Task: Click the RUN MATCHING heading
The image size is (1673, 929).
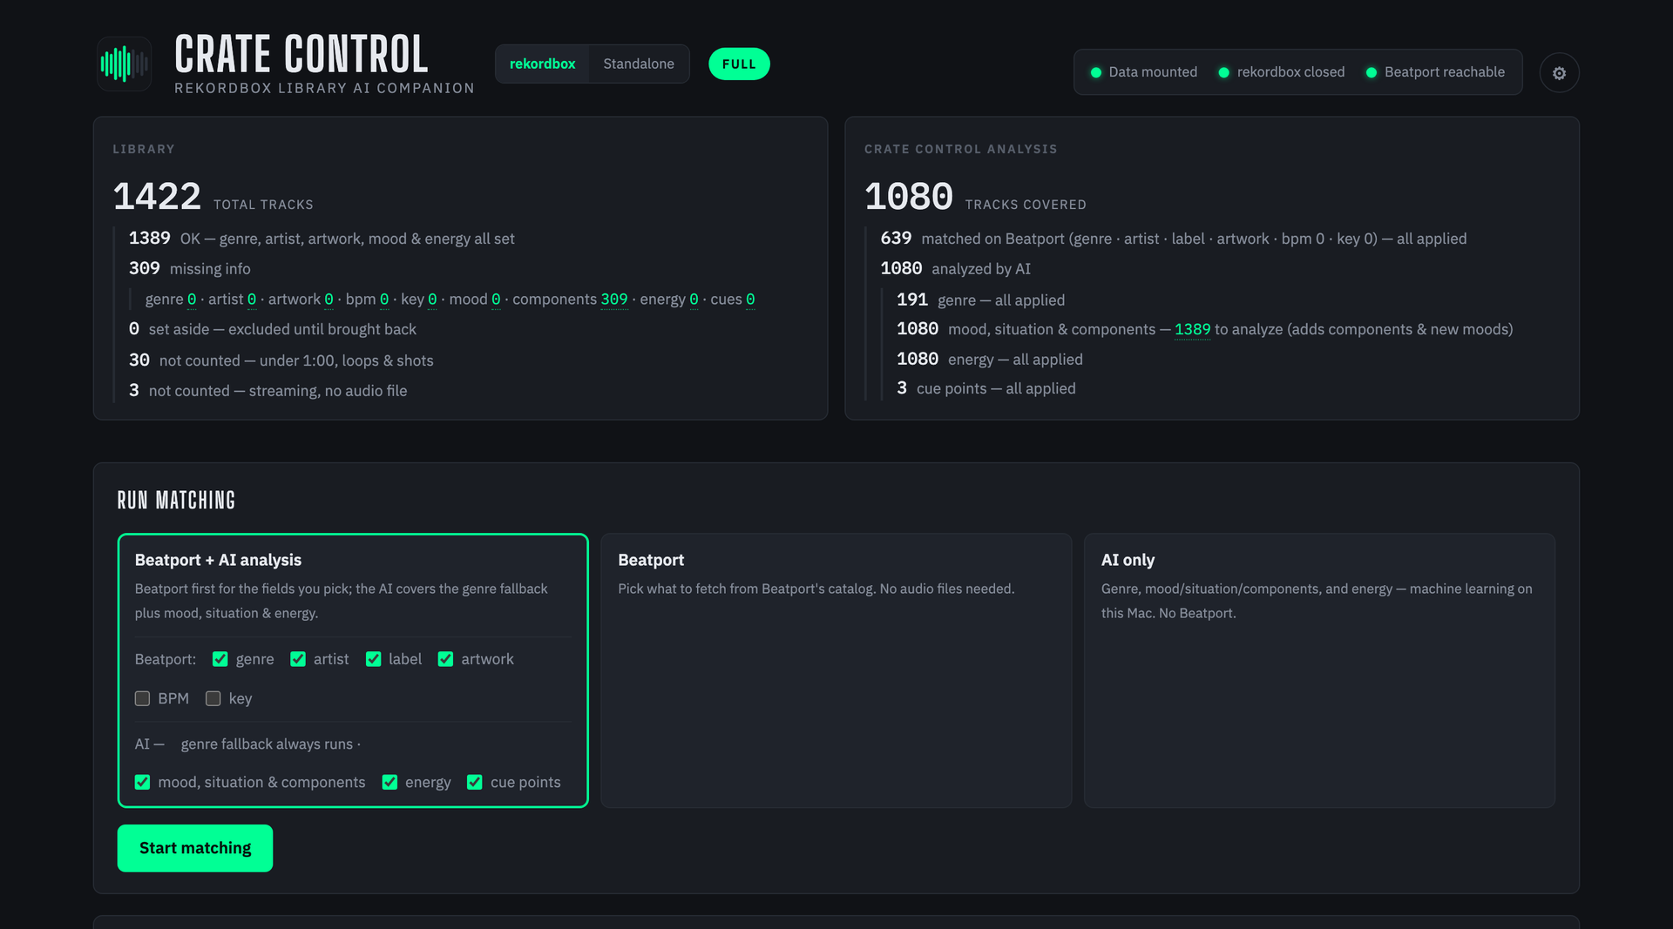Action: click(x=176, y=501)
